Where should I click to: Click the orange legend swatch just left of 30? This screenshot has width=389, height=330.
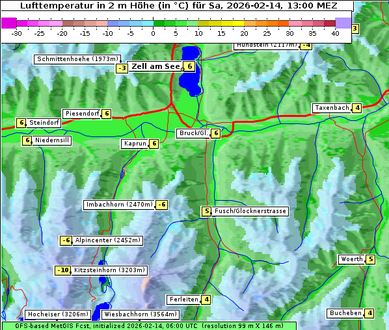[284, 23]
